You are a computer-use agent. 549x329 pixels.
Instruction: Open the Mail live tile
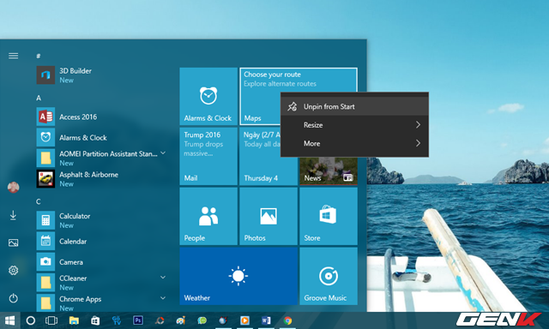[208, 156]
